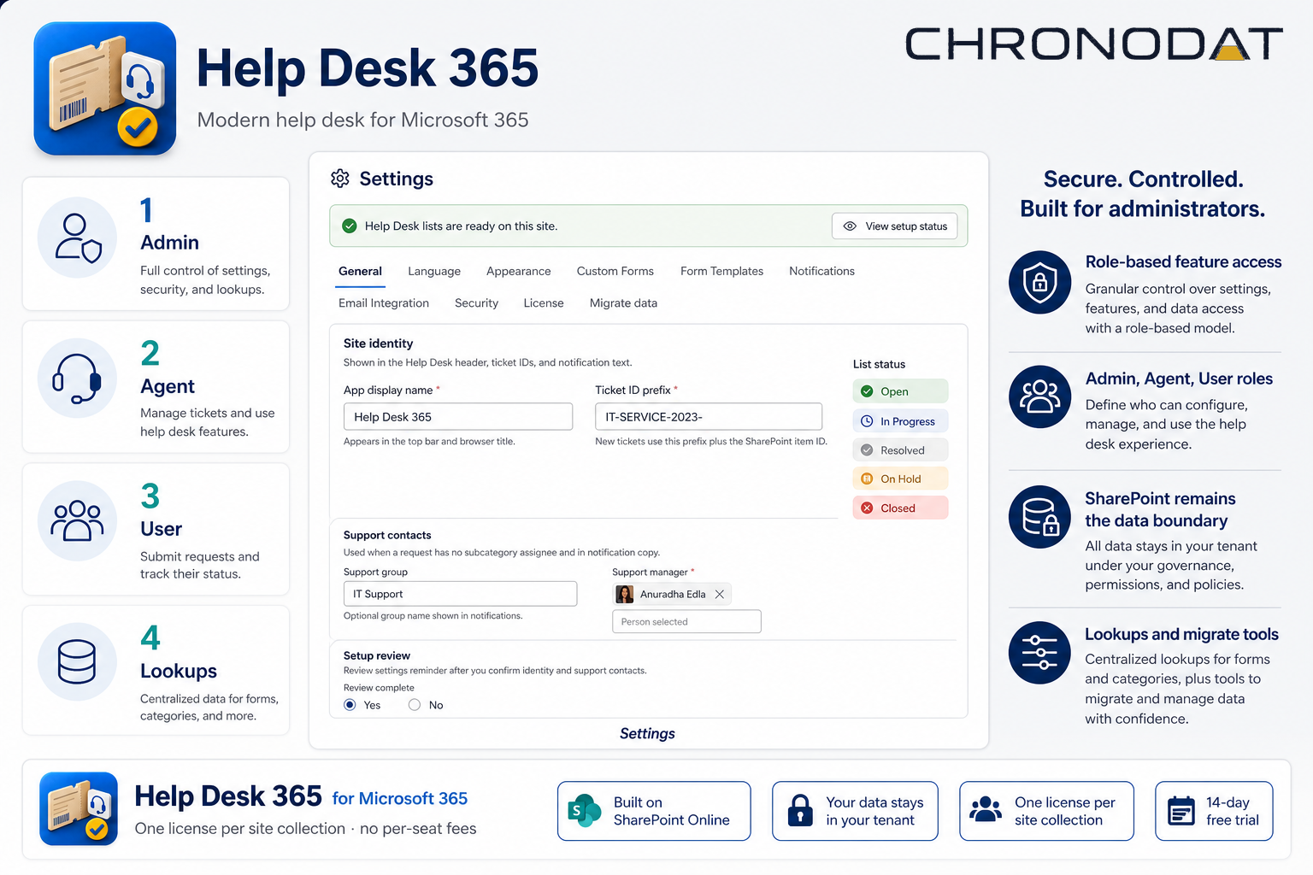The height and width of the screenshot is (875, 1313).
Task: Click the One license per site collection badge
Action: [x=1046, y=811]
